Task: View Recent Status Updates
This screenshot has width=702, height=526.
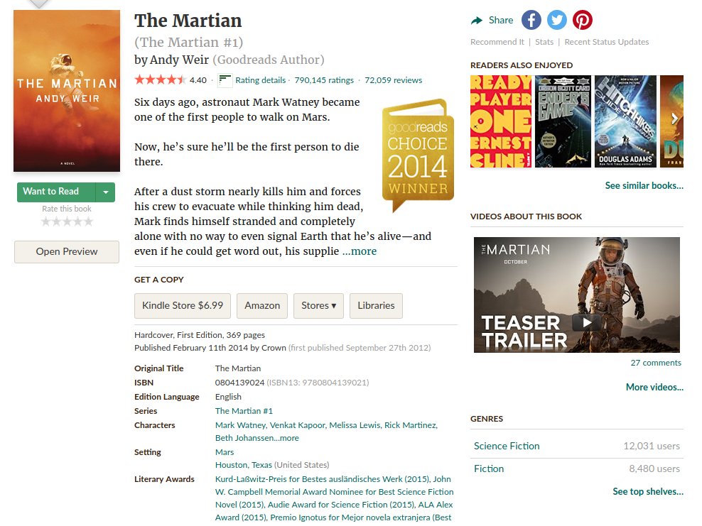Action: [x=607, y=42]
